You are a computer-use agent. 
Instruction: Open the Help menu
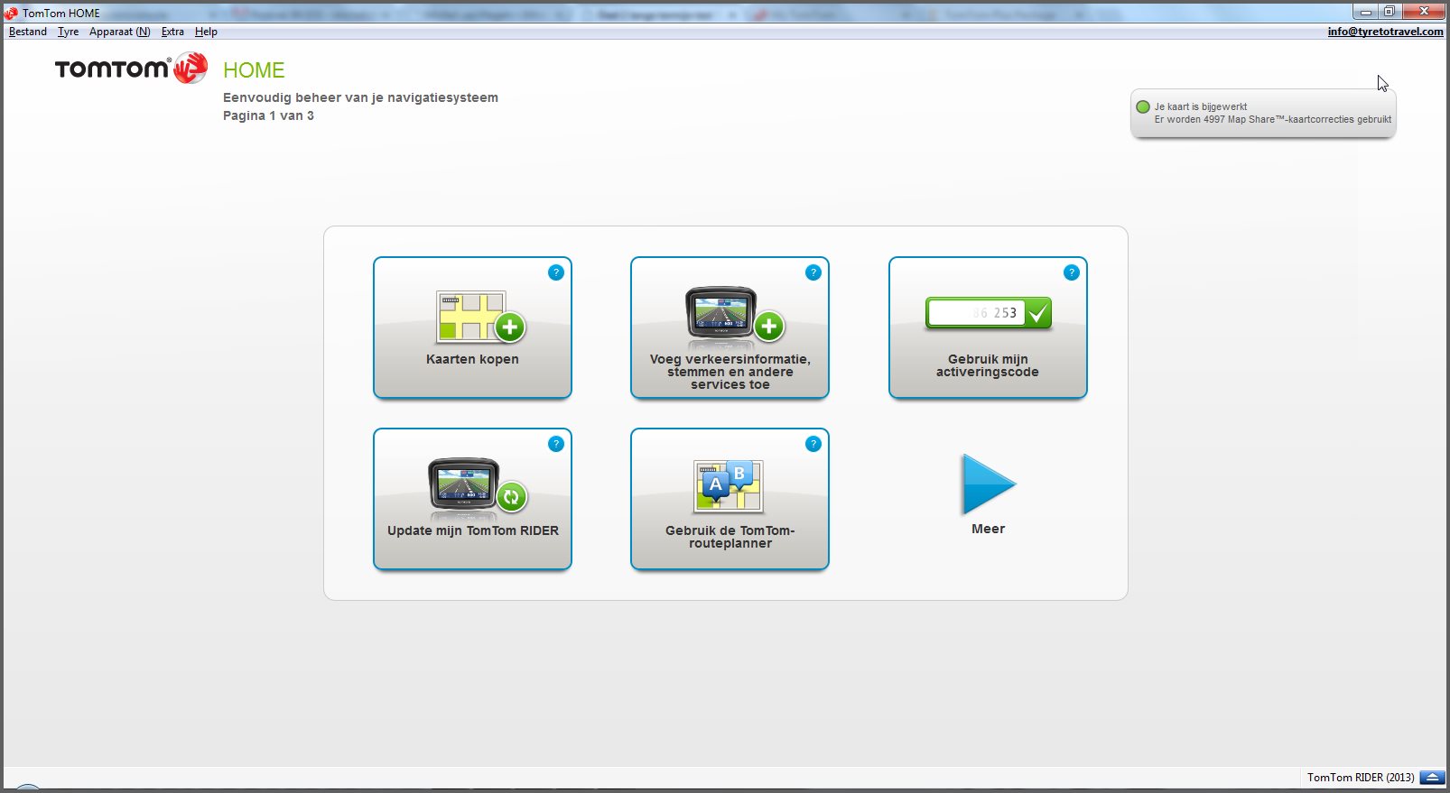206,32
